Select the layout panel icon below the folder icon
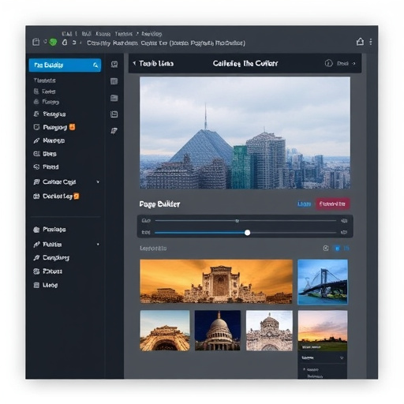 tap(114, 114)
